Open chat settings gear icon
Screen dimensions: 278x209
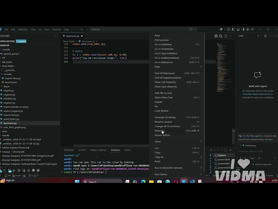(x=265, y=36)
